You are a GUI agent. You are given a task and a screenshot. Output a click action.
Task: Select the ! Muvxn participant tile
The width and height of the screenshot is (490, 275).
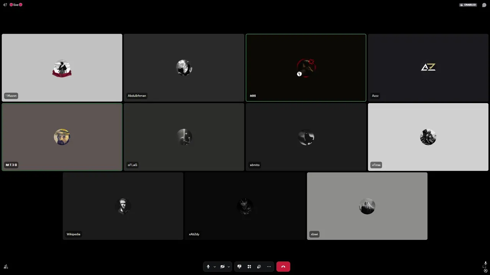pos(62,68)
